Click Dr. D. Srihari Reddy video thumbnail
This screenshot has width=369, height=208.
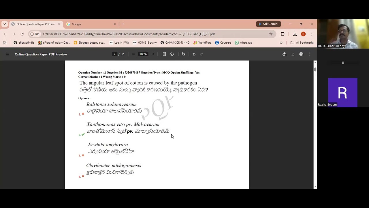(343, 34)
